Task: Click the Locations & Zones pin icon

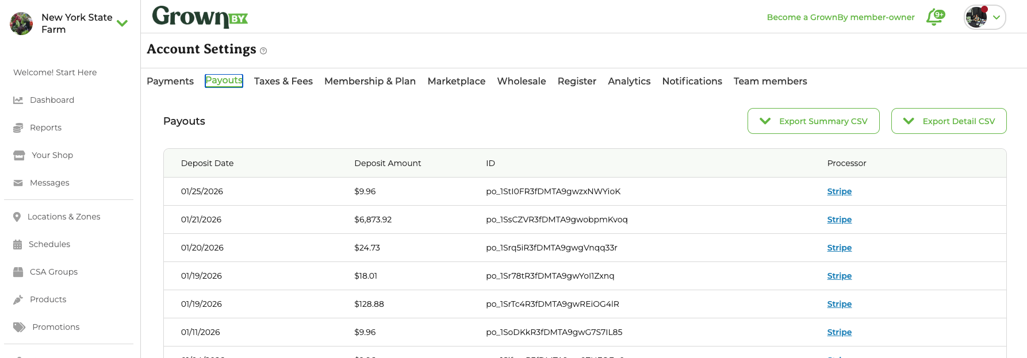Action: click(17, 217)
